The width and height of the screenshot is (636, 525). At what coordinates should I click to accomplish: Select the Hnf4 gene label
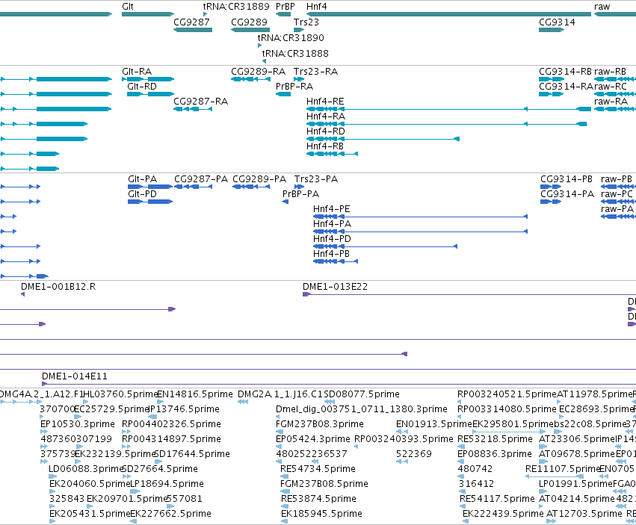(317, 7)
